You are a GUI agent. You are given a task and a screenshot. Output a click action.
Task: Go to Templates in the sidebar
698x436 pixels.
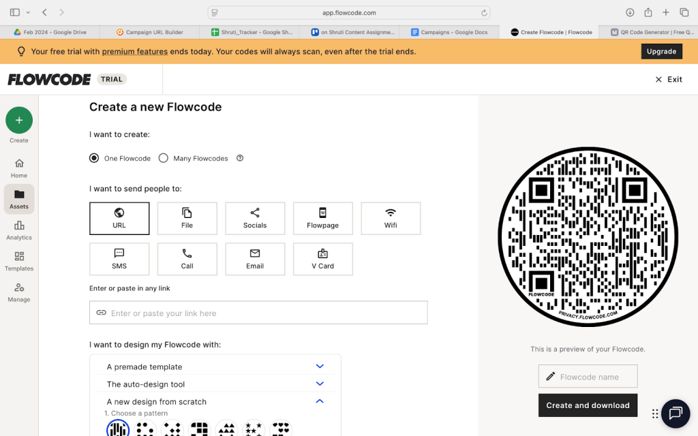19,261
